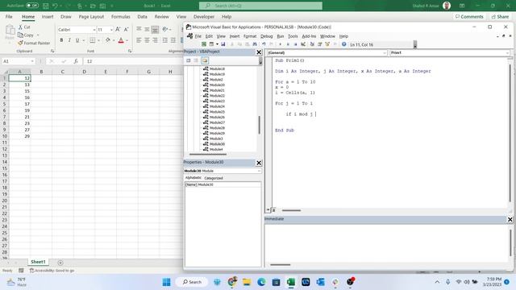
Task: Click Increase Font Size icon
Action: (118, 30)
